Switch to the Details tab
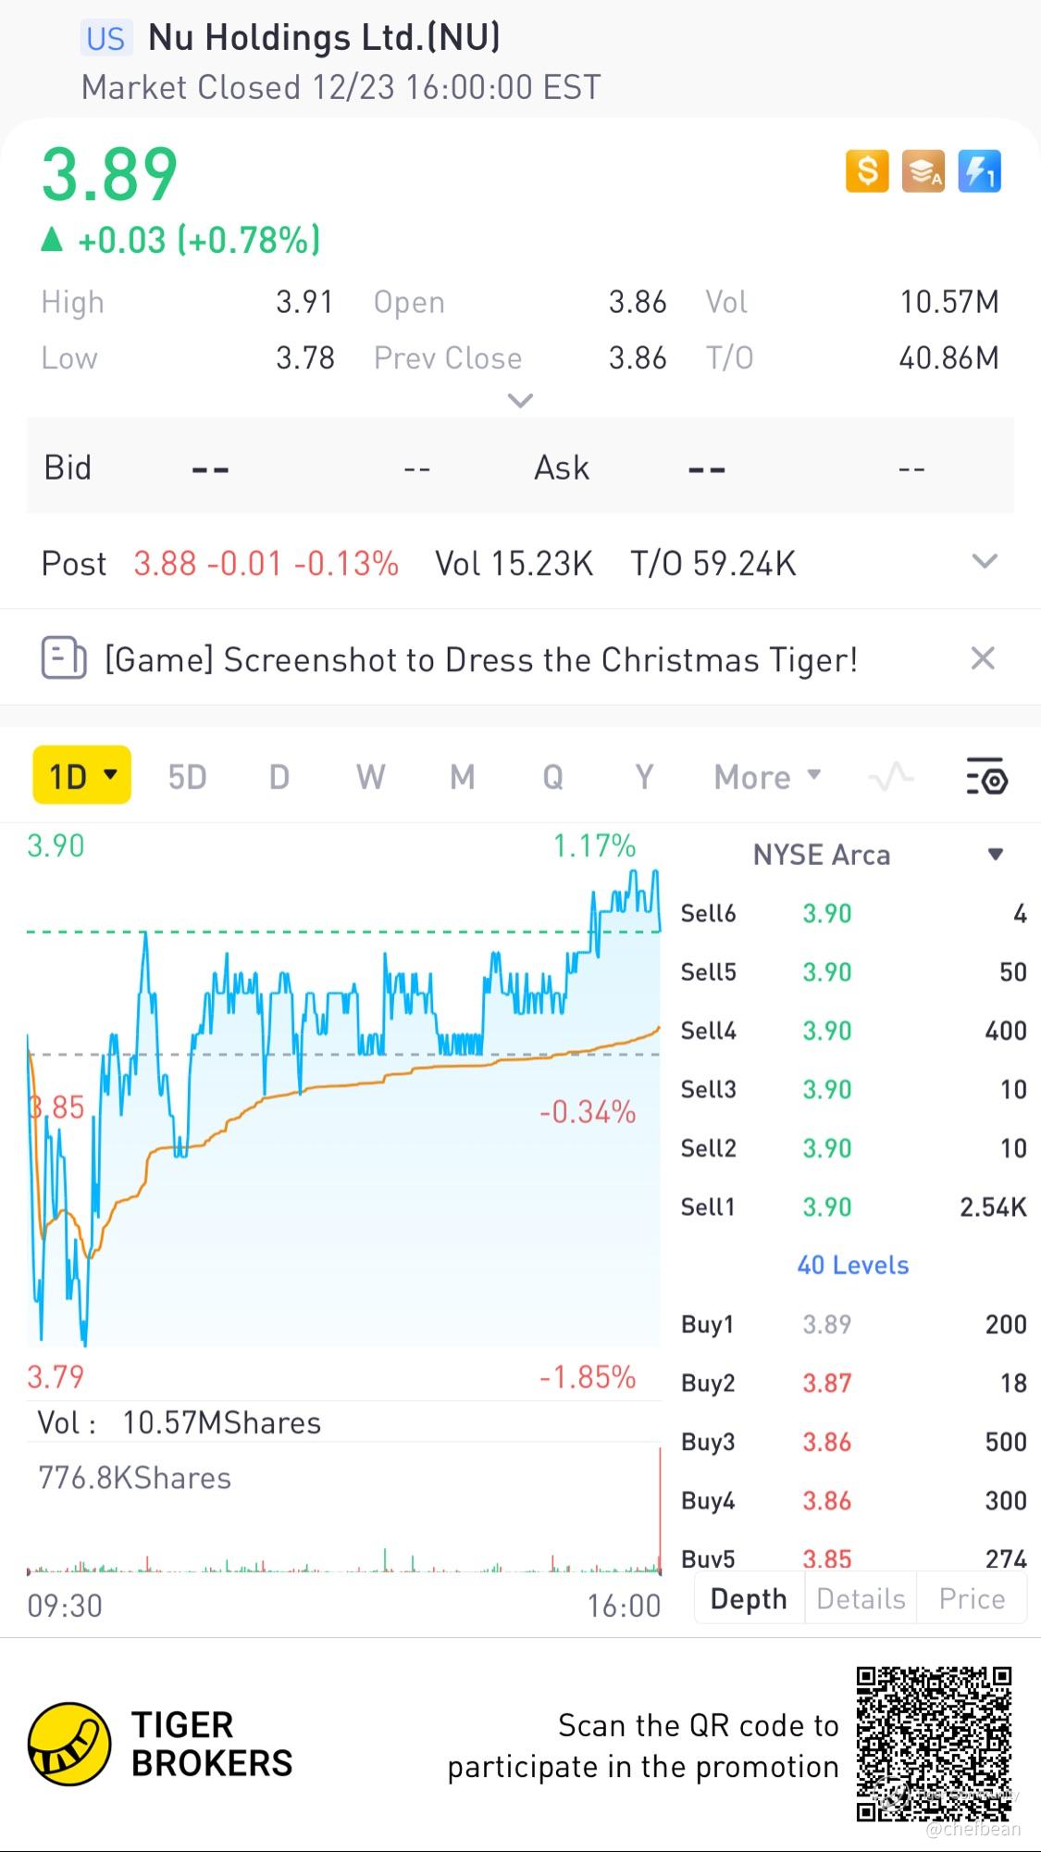This screenshot has height=1852, width=1041. click(x=861, y=1599)
